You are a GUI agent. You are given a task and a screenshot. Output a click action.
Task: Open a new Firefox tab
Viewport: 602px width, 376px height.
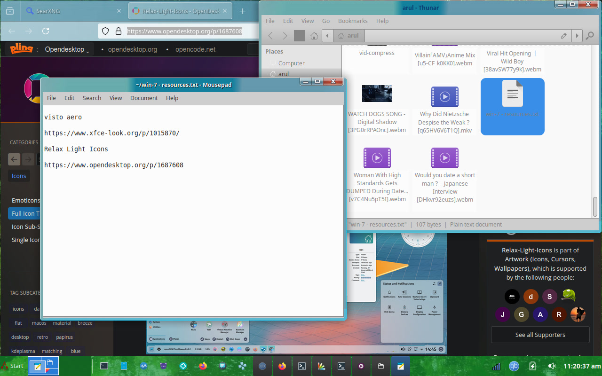coord(243,11)
